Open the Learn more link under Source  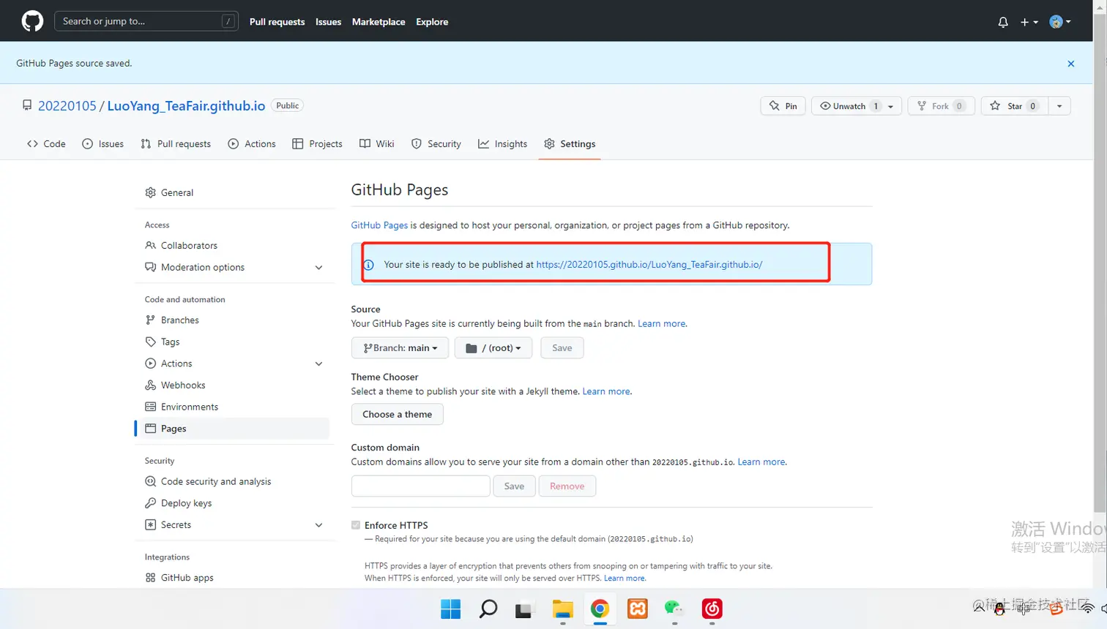click(x=662, y=323)
